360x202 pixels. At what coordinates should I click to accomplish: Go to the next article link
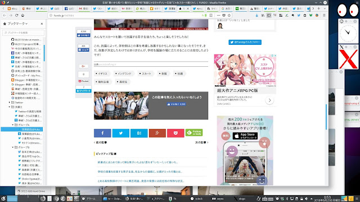(x=201, y=143)
